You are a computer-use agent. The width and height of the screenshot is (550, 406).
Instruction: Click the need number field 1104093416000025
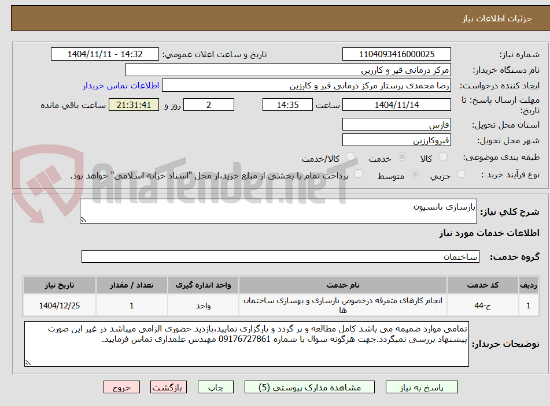[x=396, y=54]
